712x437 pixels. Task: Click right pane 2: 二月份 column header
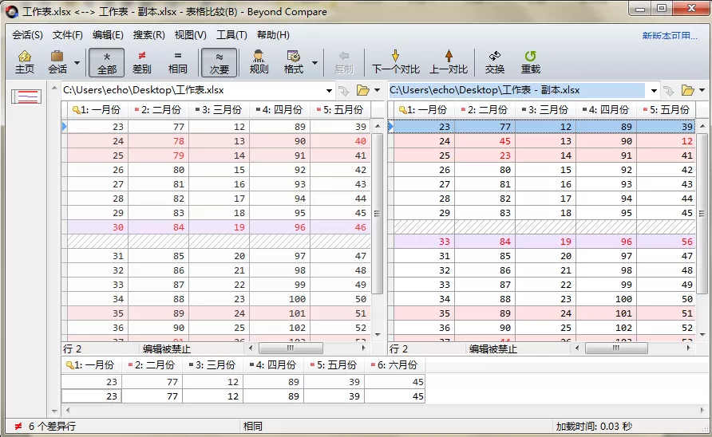(485, 109)
